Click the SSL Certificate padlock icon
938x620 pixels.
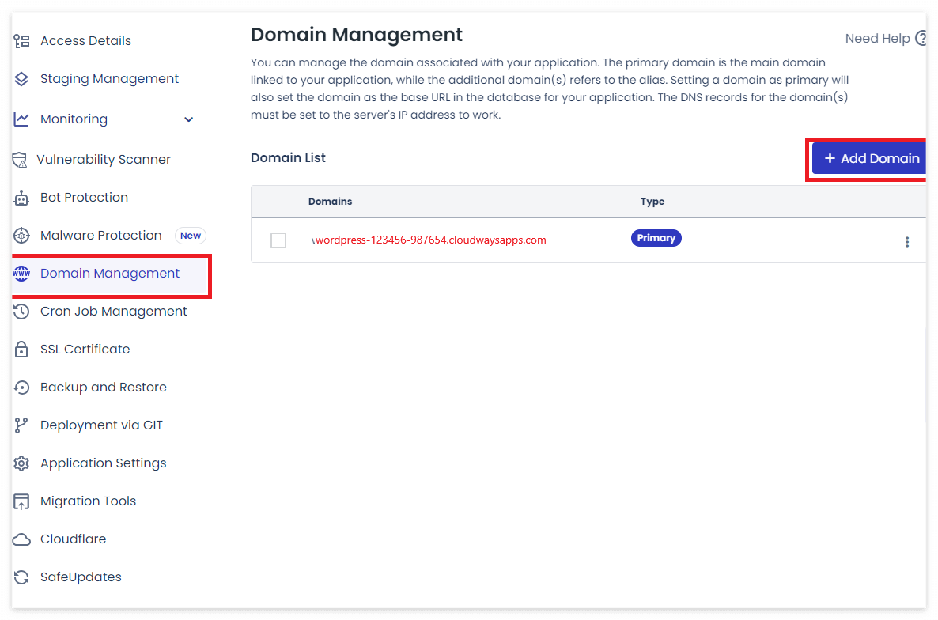point(21,350)
